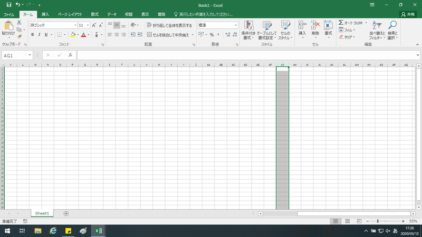Toggle Bold formatting
The height and width of the screenshot is (237, 422).
click(32, 35)
